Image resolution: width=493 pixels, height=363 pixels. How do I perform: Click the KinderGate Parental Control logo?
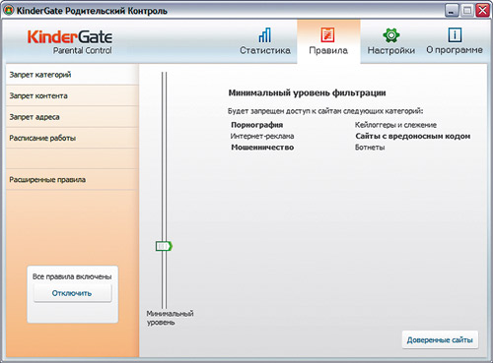pyautogui.click(x=70, y=42)
